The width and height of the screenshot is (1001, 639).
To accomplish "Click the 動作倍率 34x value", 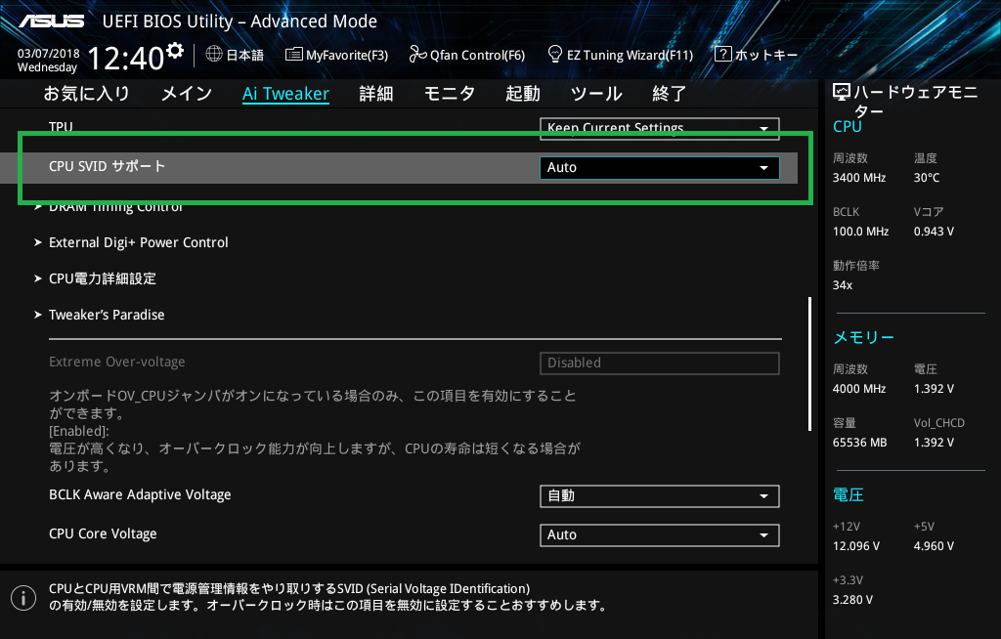I will (843, 284).
